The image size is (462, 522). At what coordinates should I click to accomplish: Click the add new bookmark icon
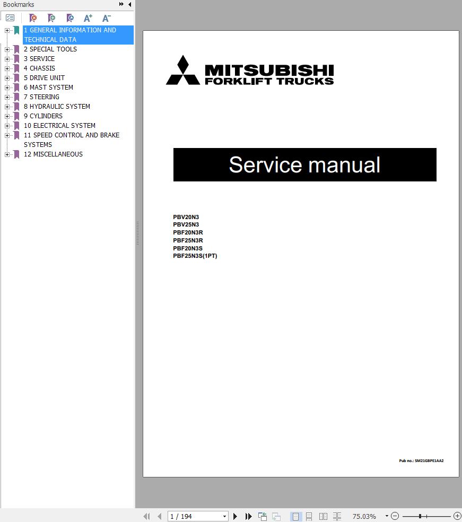tap(51, 18)
